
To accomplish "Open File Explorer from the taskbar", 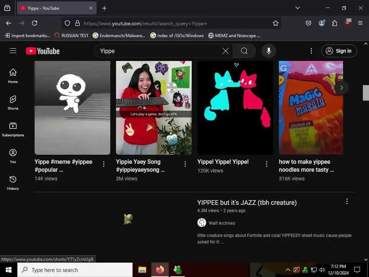I will pyautogui.click(x=142, y=270).
